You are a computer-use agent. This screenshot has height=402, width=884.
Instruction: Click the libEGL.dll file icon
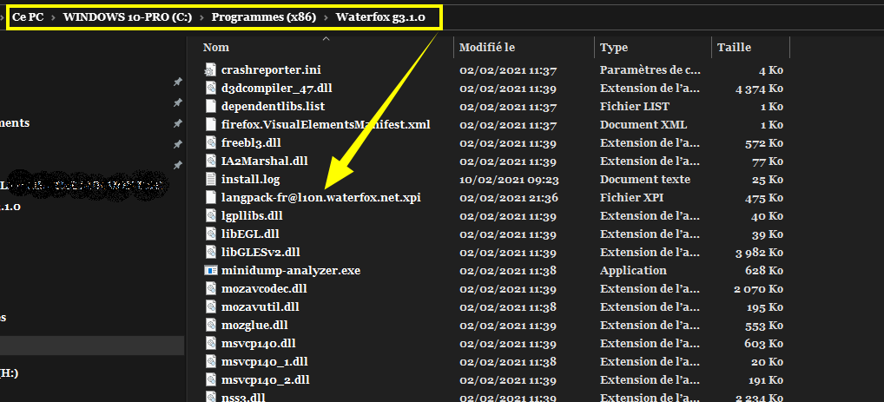pos(210,234)
